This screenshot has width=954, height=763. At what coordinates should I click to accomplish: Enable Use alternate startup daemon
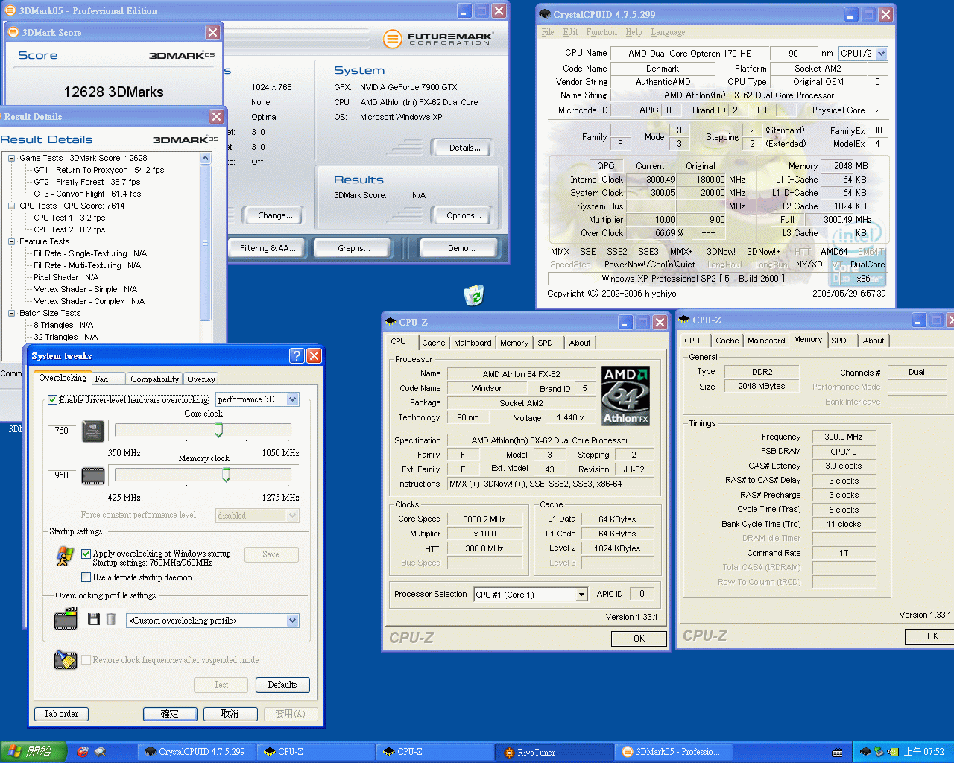point(86,577)
